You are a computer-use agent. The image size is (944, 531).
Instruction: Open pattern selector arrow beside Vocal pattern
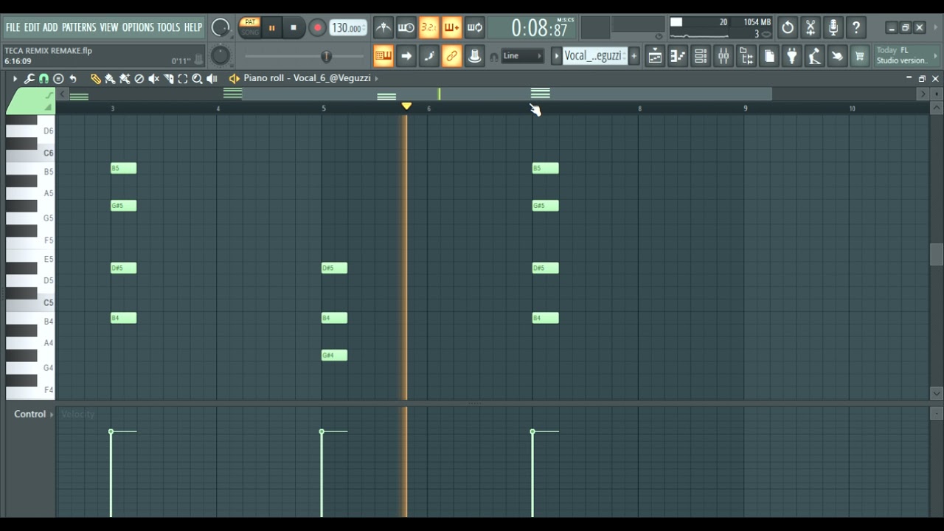[557, 56]
